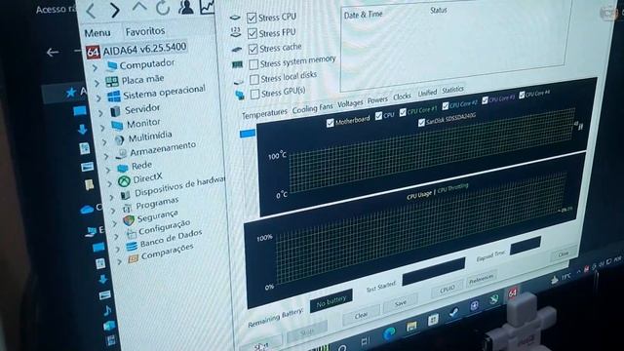624x351 pixels.
Task: Uncheck the Stress CPU checkbox
Action: pos(252,18)
